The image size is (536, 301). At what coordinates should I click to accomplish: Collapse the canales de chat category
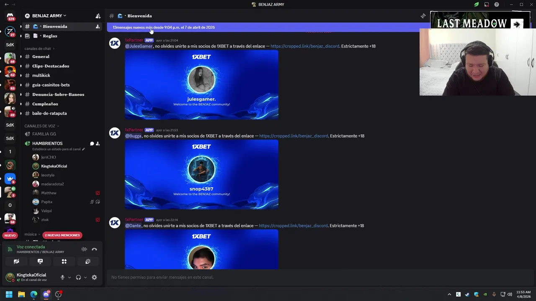coord(39,48)
